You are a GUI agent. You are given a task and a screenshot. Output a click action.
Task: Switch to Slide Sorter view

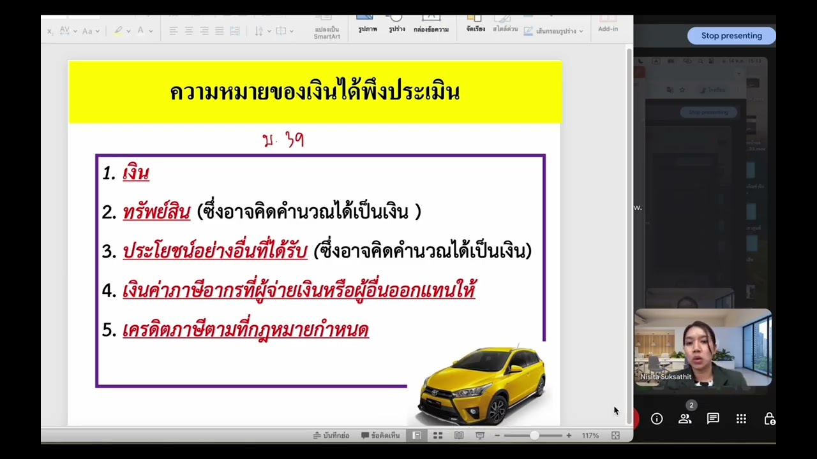click(x=438, y=435)
